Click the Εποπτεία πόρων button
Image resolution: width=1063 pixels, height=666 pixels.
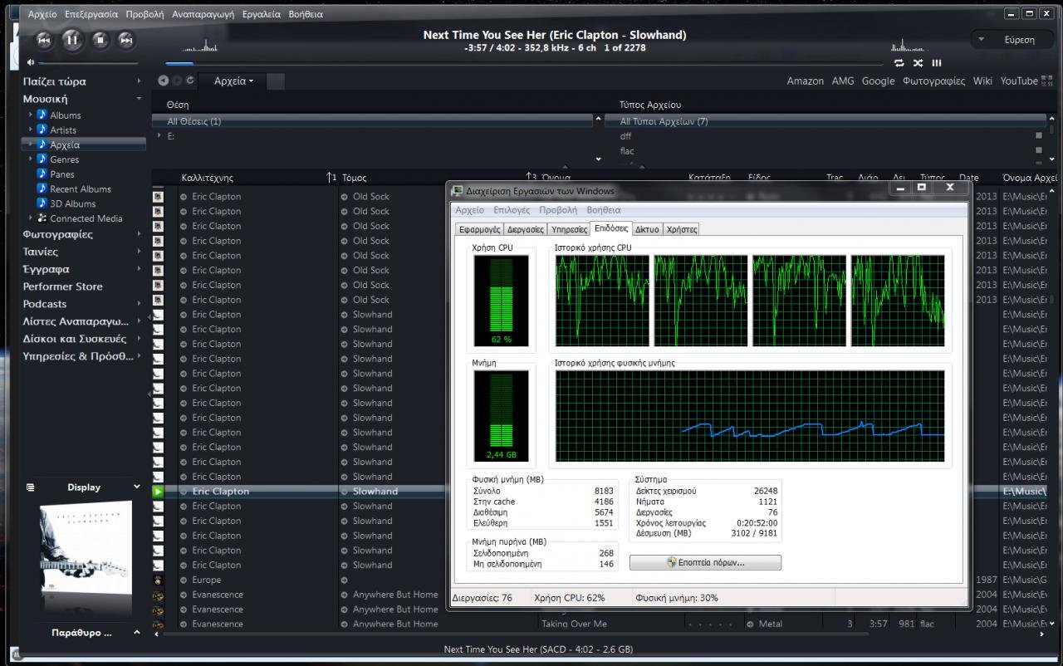[x=705, y=562]
